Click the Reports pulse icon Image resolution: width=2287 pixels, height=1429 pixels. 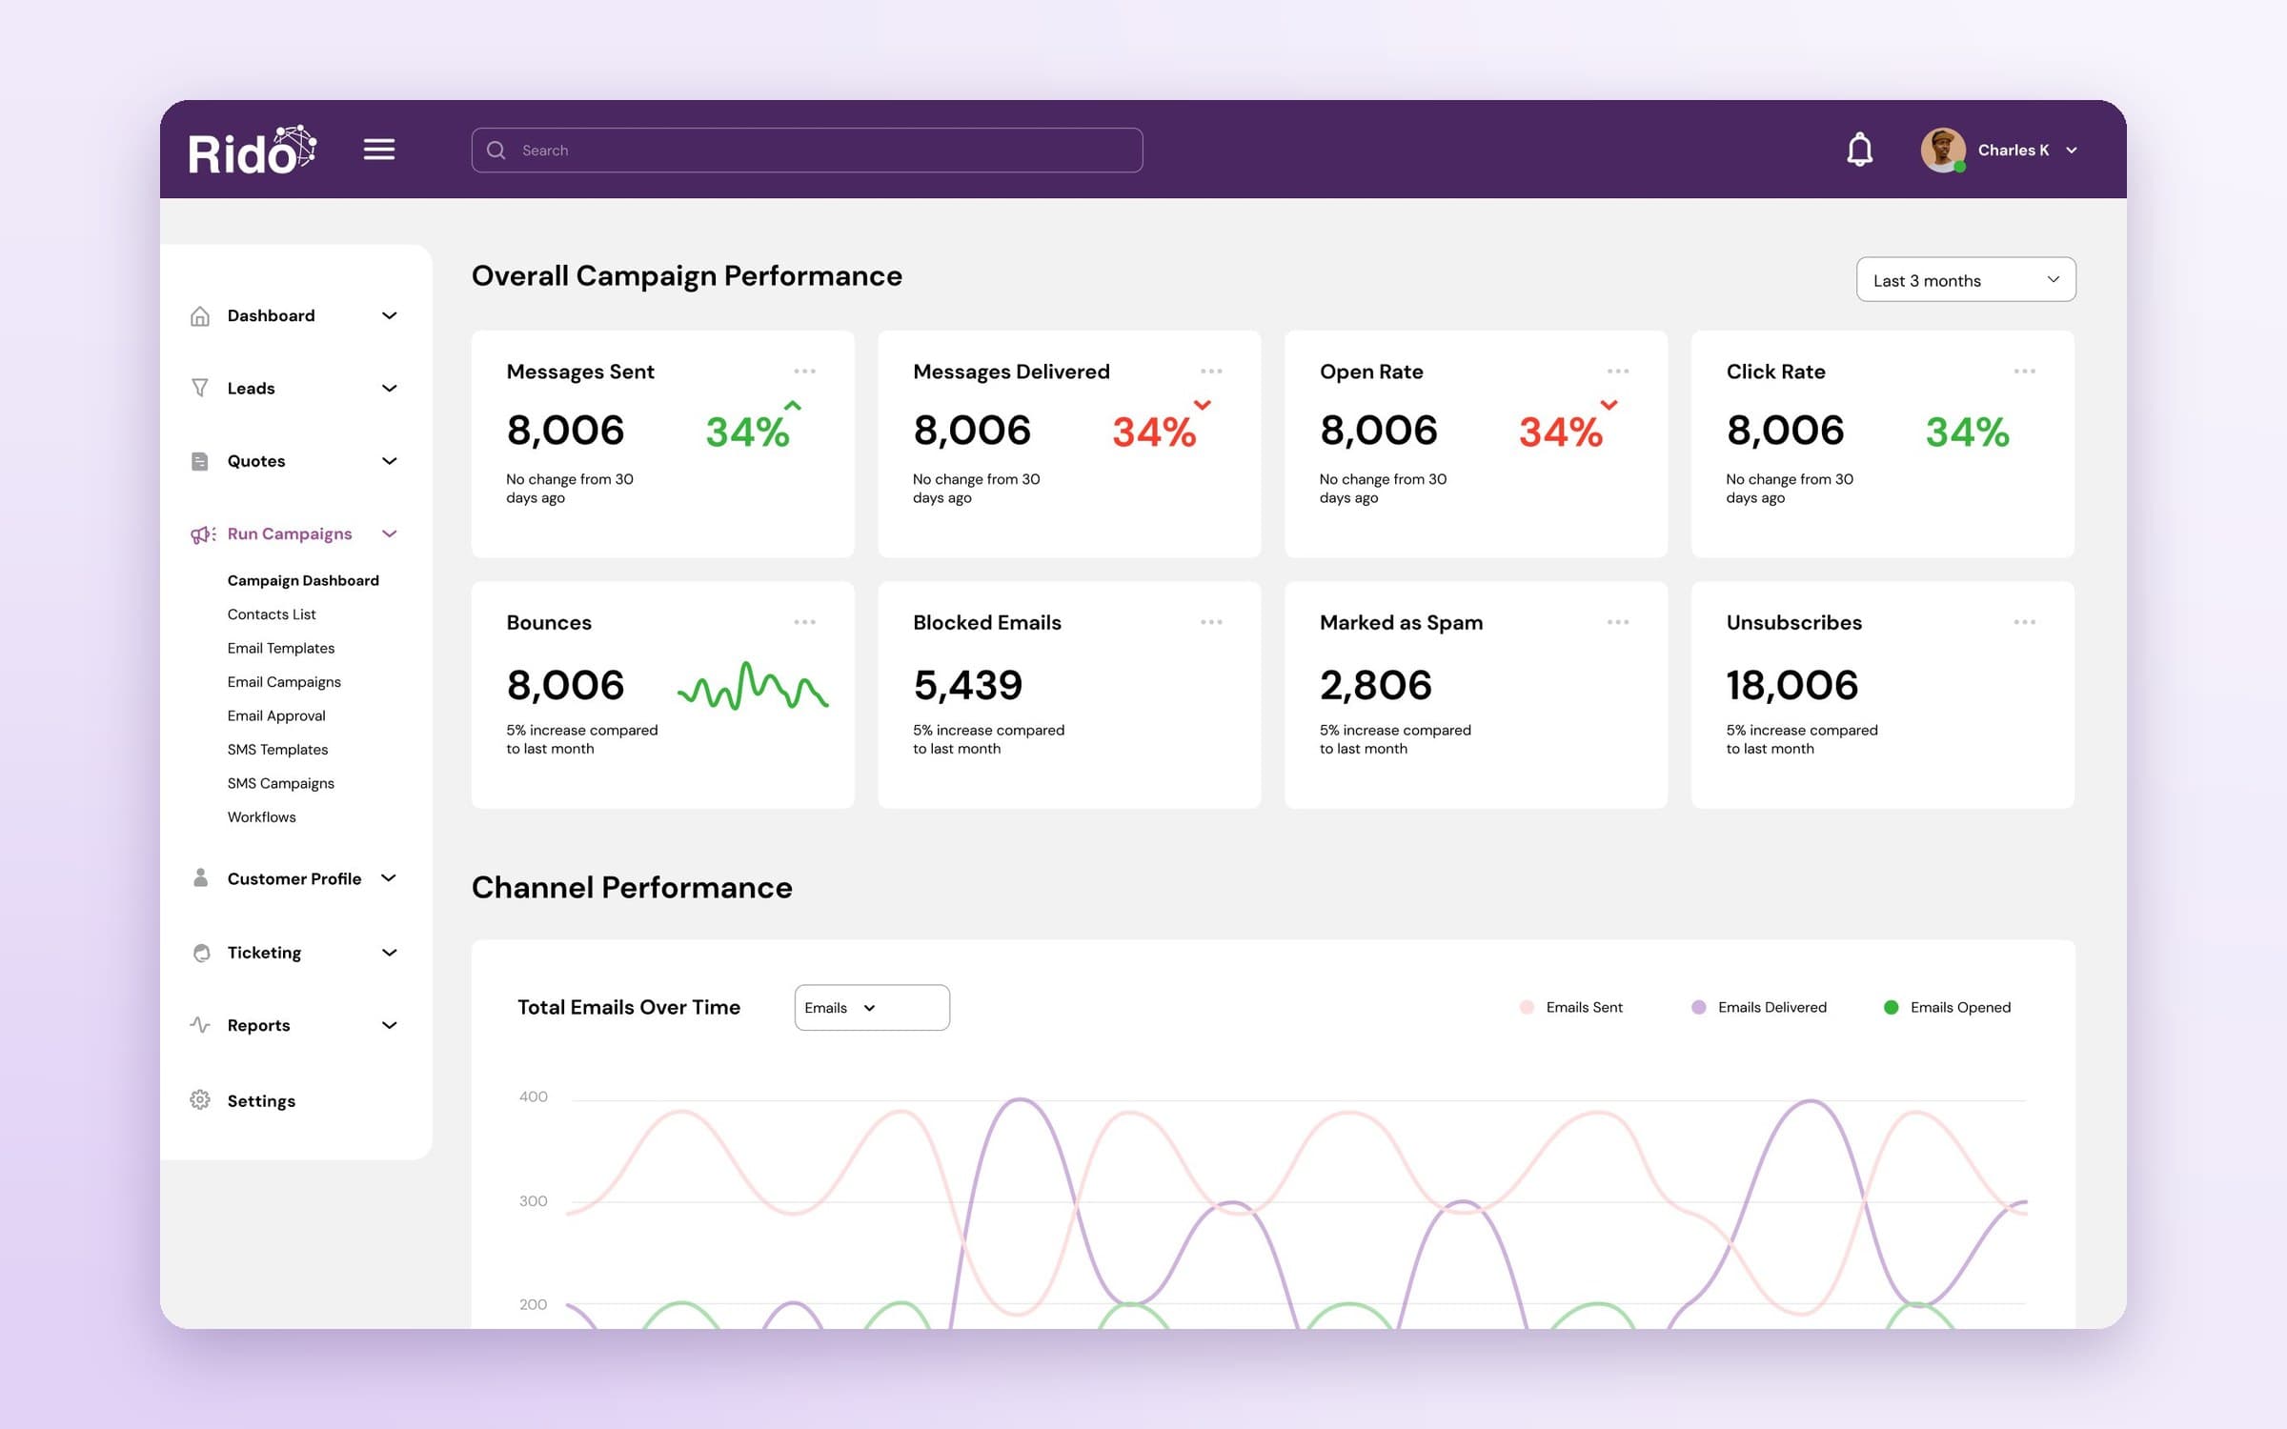(x=200, y=1025)
